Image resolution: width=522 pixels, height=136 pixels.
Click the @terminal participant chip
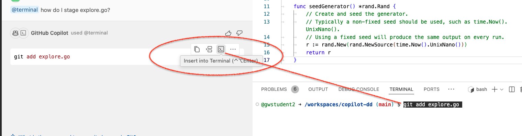point(25,10)
